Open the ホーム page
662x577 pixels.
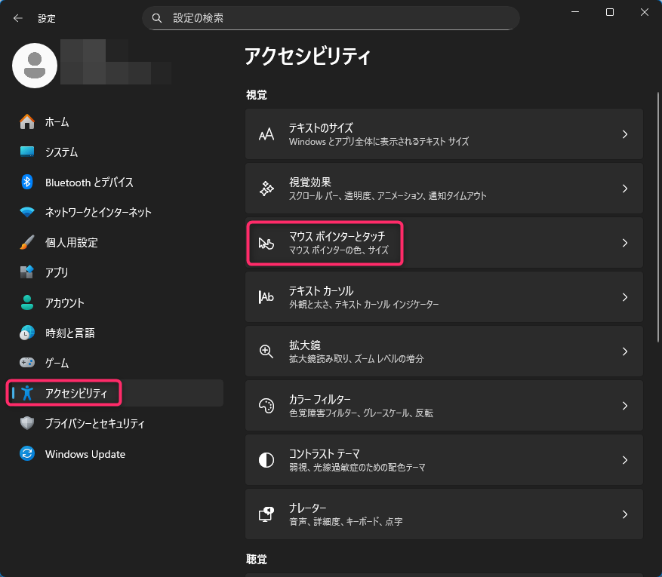coord(57,121)
